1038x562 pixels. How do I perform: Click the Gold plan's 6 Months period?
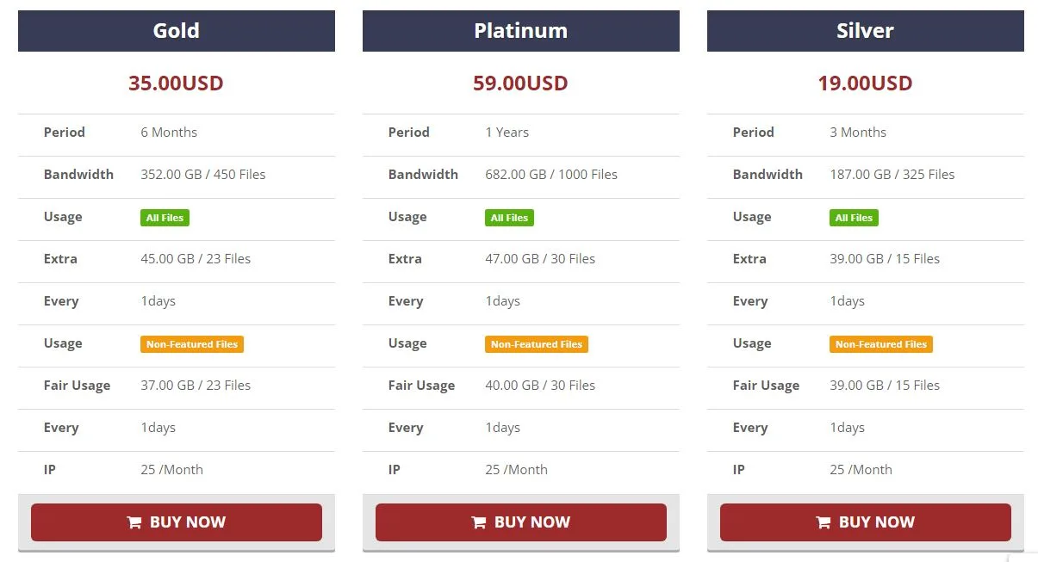(x=169, y=133)
